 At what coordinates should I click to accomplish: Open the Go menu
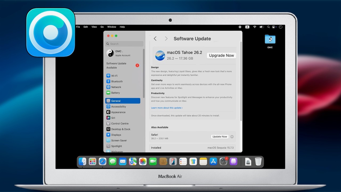tap(102, 27)
